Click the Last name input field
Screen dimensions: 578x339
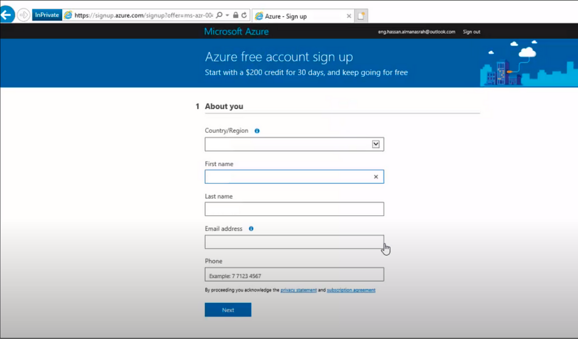click(294, 209)
